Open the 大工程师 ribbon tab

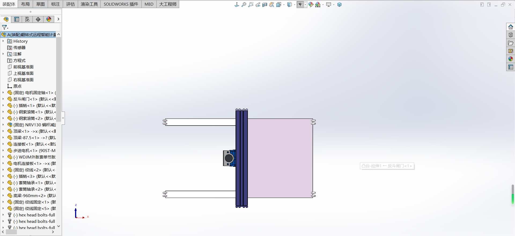pos(168,4)
